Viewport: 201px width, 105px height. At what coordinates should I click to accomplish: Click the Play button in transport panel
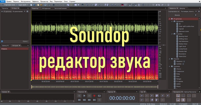tap(84, 96)
